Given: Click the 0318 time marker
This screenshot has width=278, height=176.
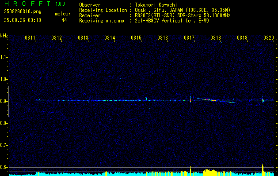Looking at the screenshot, I should click(216, 38).
